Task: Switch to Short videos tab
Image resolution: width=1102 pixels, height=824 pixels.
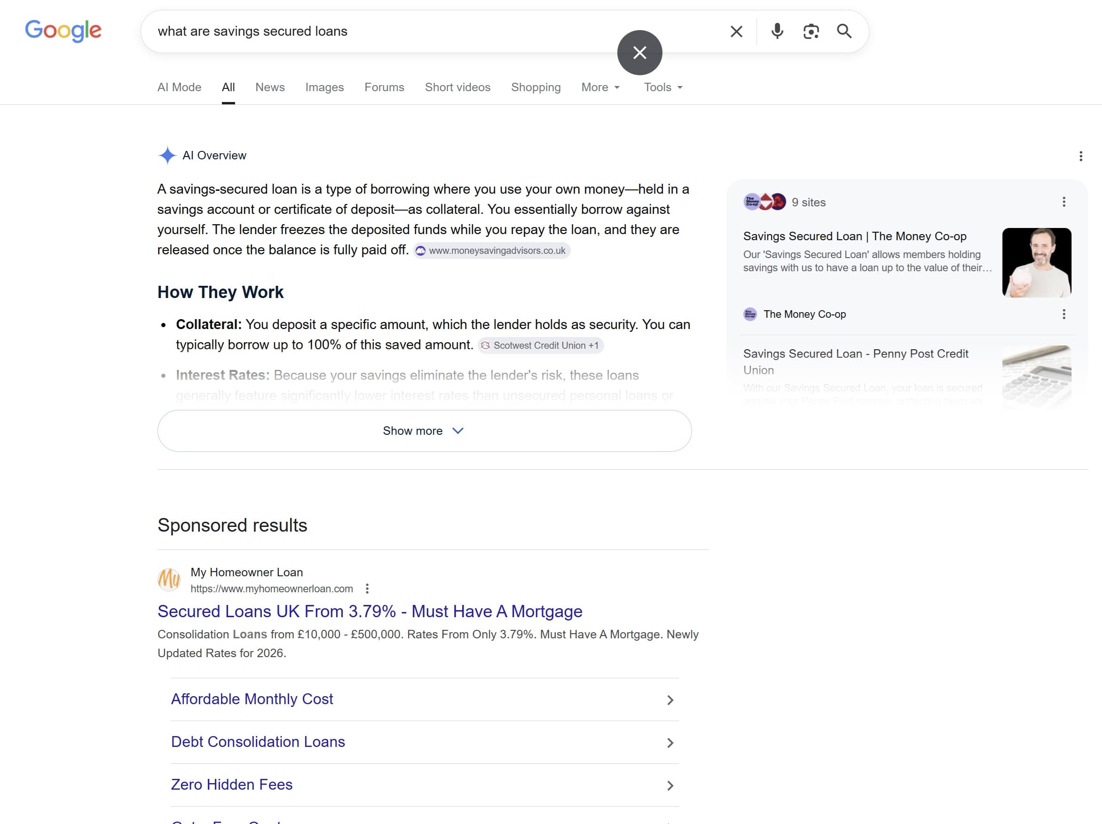Action: (457, 87)
